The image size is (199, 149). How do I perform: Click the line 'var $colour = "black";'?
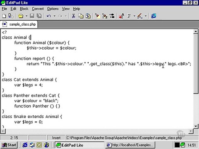tap(36, 101)
